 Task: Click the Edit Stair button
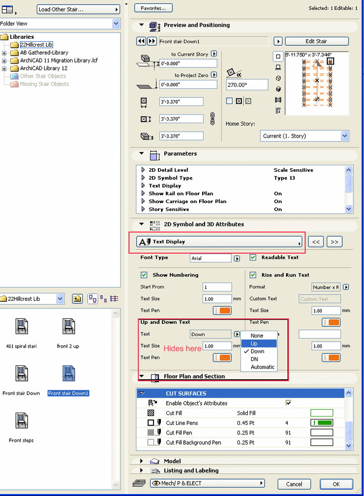[x=316, y=41]
